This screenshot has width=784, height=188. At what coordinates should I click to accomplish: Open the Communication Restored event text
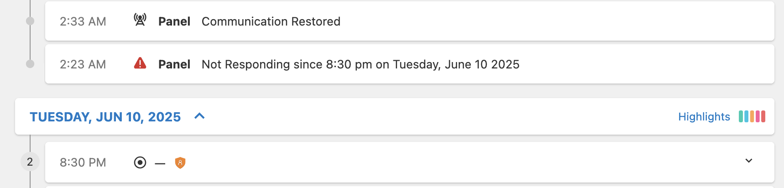[271, 21]
